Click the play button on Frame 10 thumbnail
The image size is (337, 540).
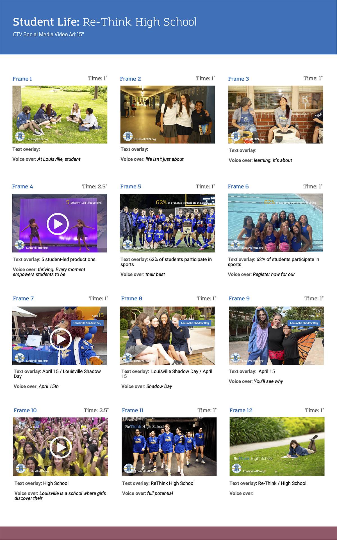click(61, 447)
